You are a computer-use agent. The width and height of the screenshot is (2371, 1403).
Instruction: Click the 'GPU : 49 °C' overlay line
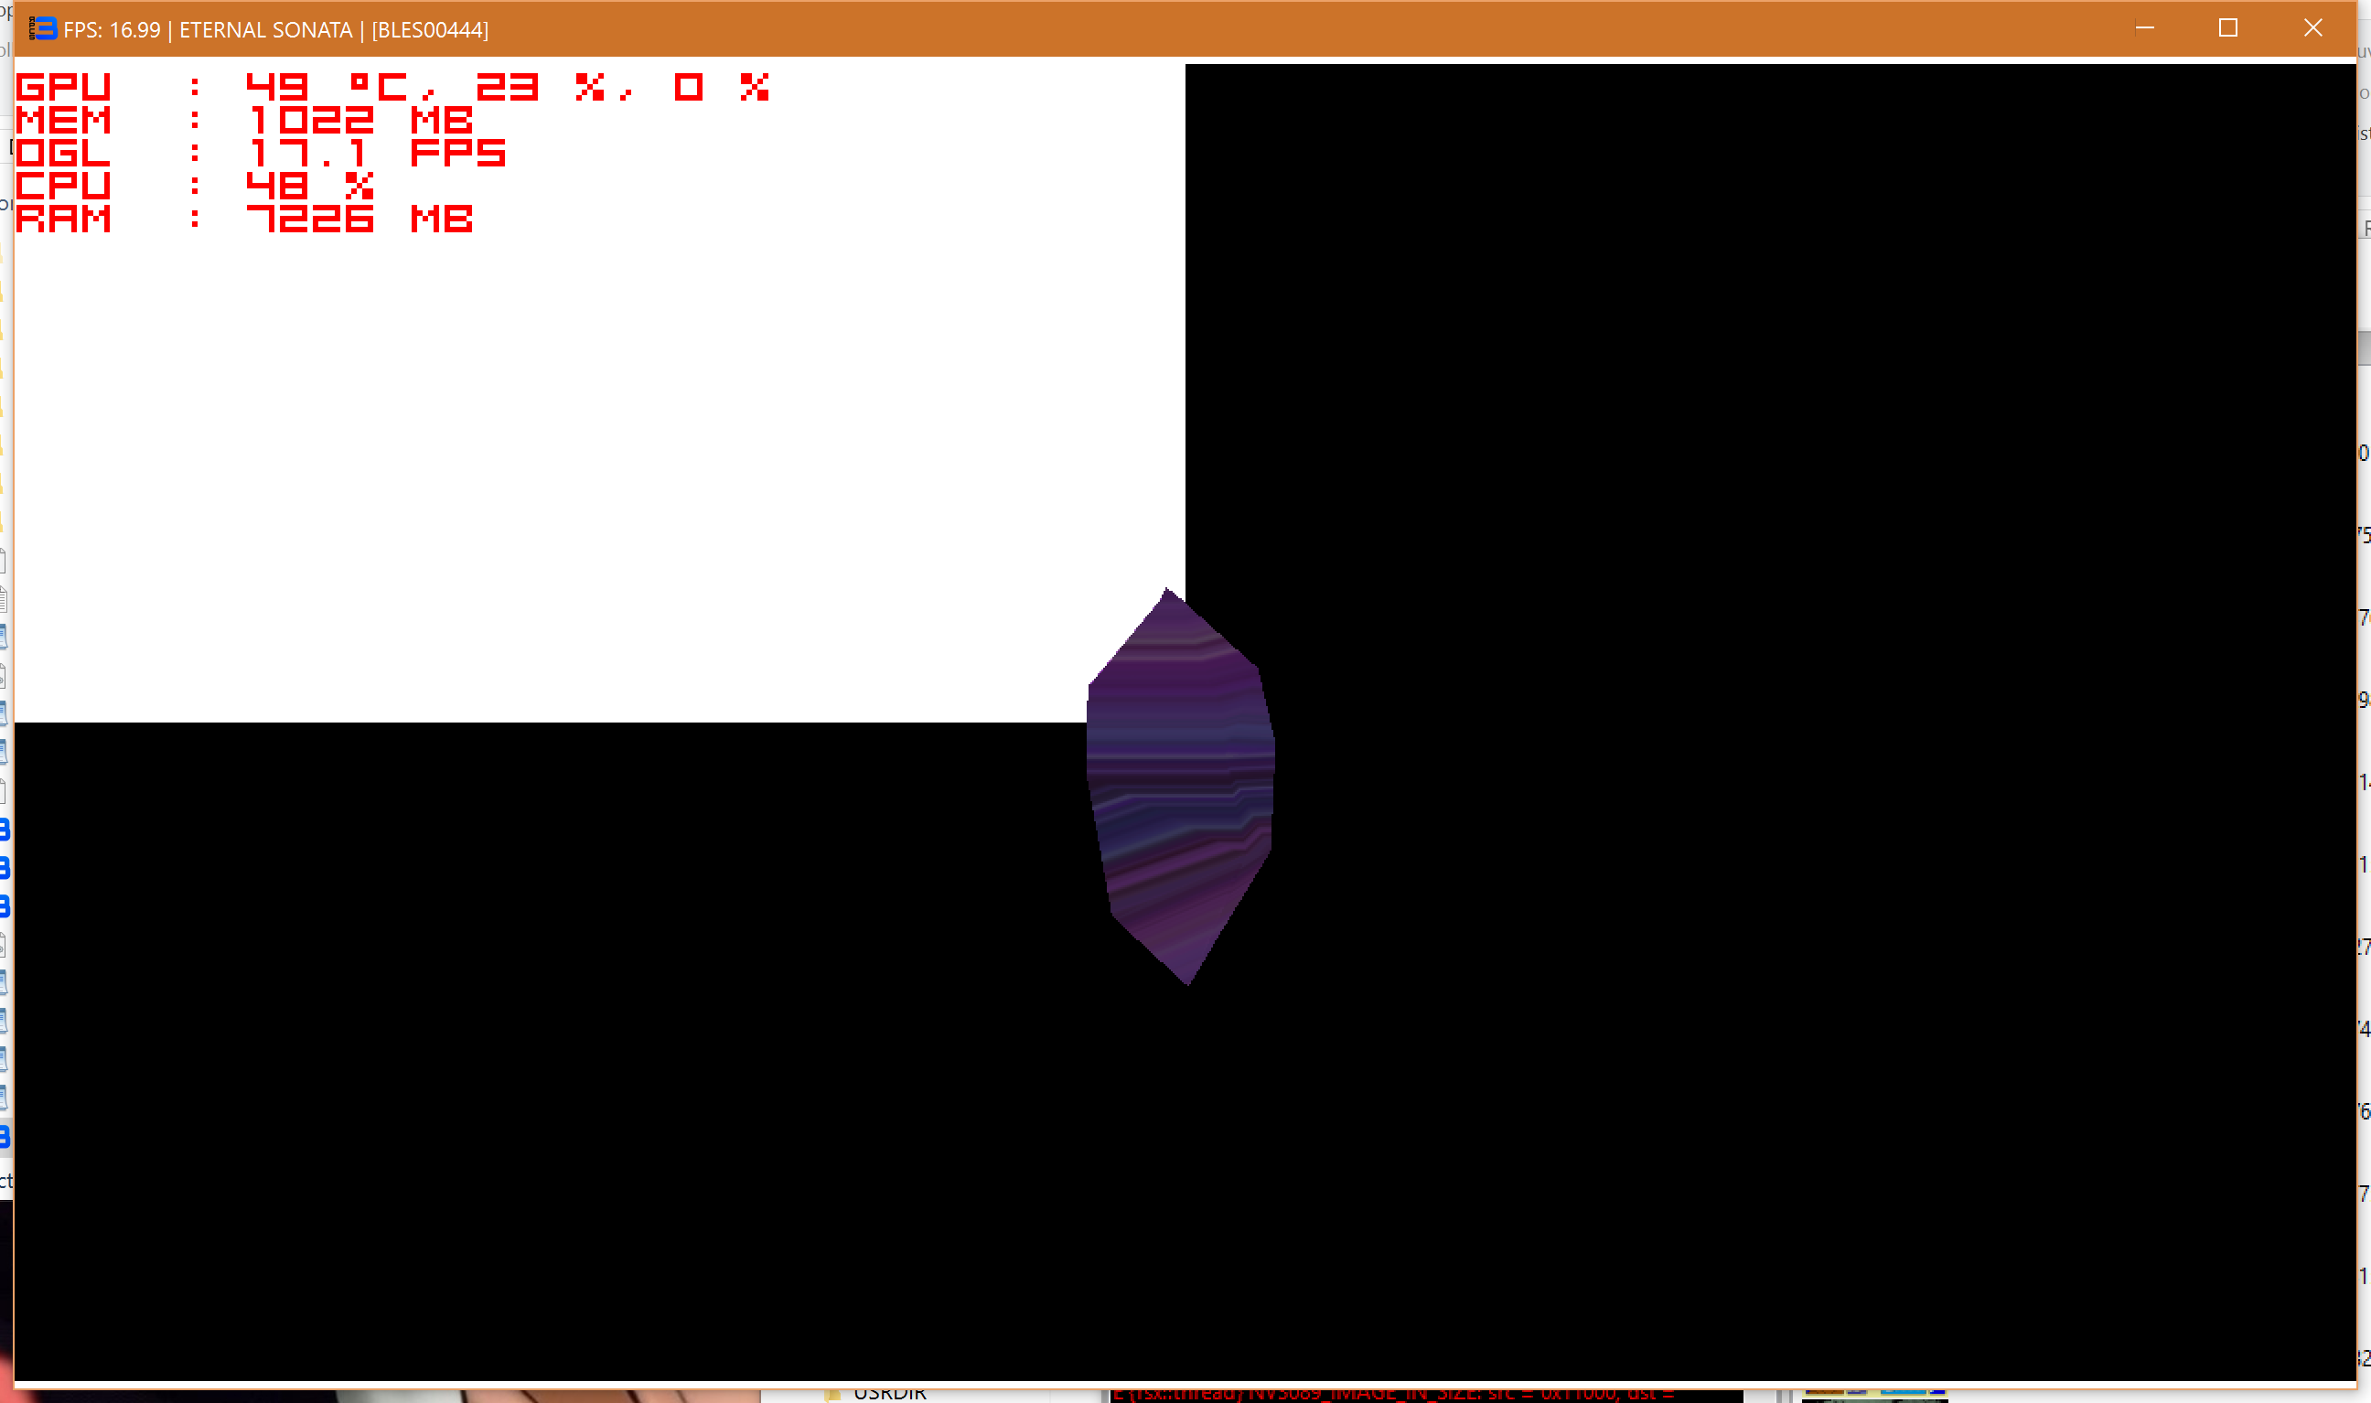[x=392, y=87]
